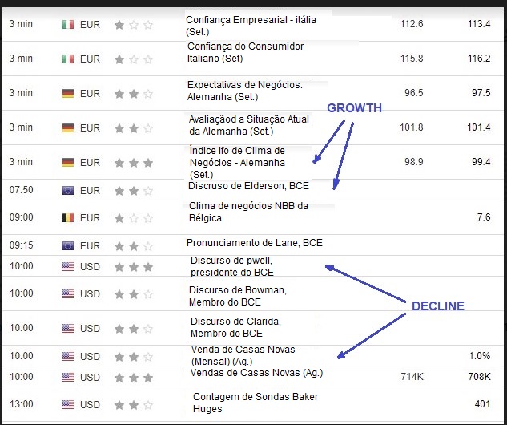Select the 98.9 forecast value
The height and width of the screenshot is (425, 507).
(x=414, y=161)
